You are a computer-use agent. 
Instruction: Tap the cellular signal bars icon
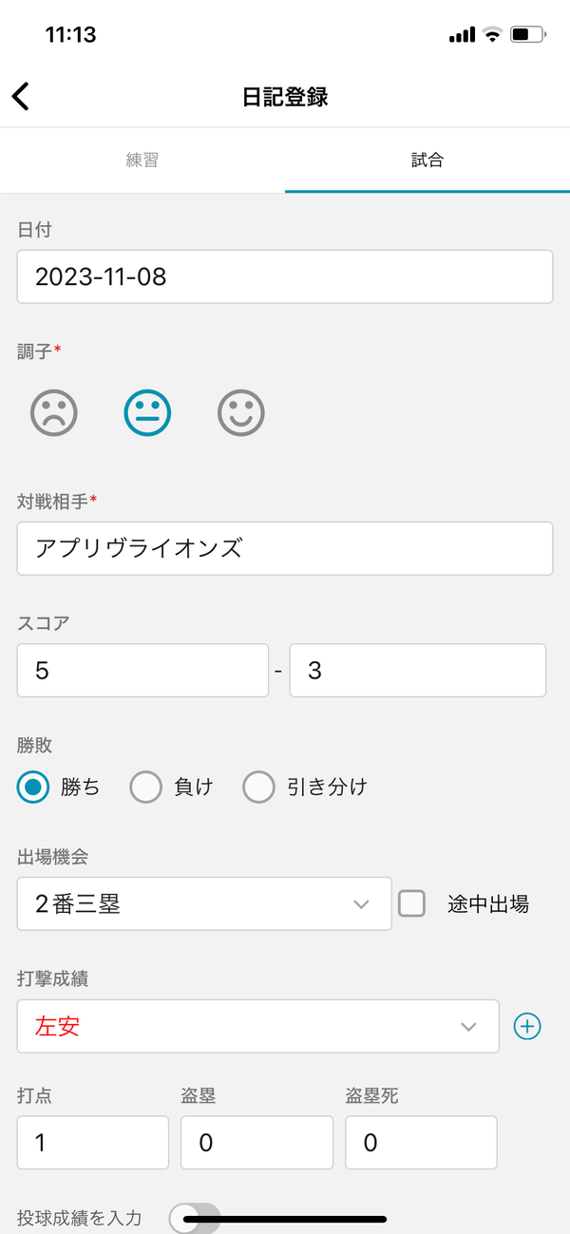[462, 35]
